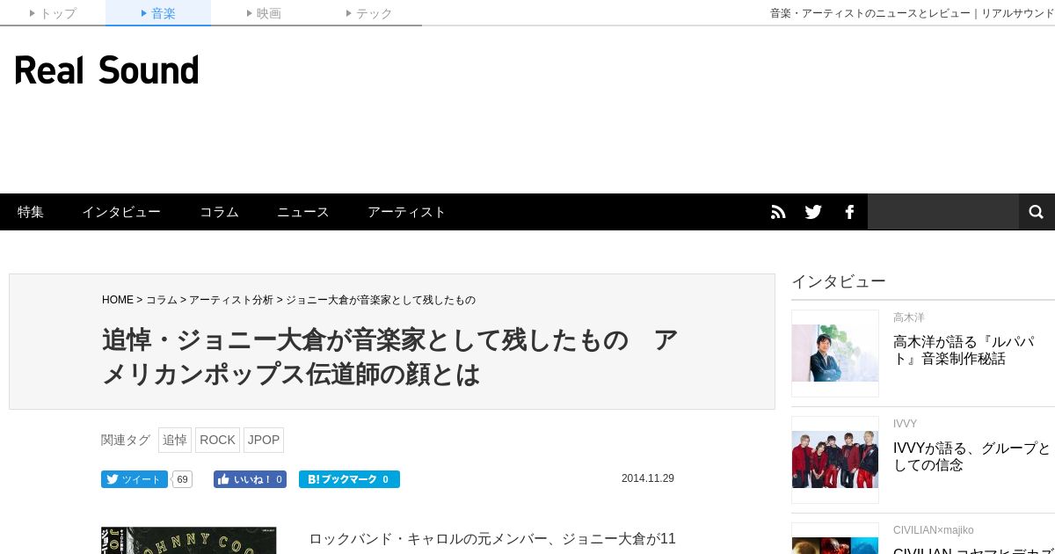The width and height of the screenshot is (1055, 554).
Task: Click the IVVY label in sidebar
Action: click(x=905, y=424)
